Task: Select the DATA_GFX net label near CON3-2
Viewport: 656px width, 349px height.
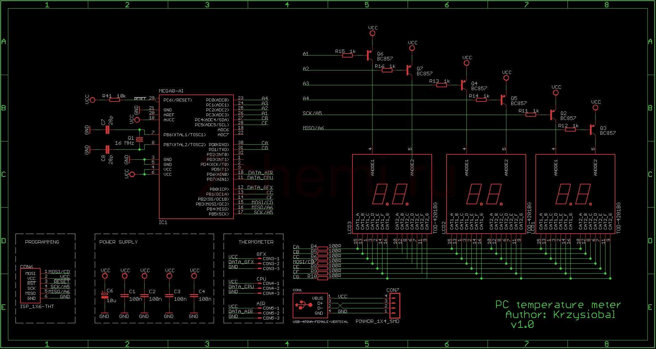Action: (x=241, y=262)
